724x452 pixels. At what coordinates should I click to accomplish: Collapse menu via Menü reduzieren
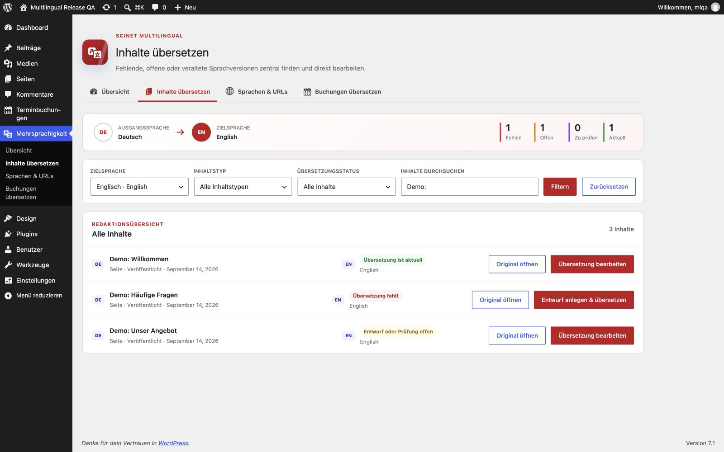[x=36, y=296]
